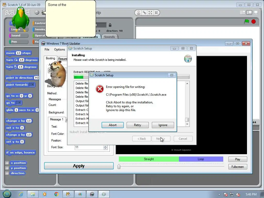Switch to the Scratch cat taskbar button
The width and height of the screenshot is (264, 198).
tap(68, 194)
